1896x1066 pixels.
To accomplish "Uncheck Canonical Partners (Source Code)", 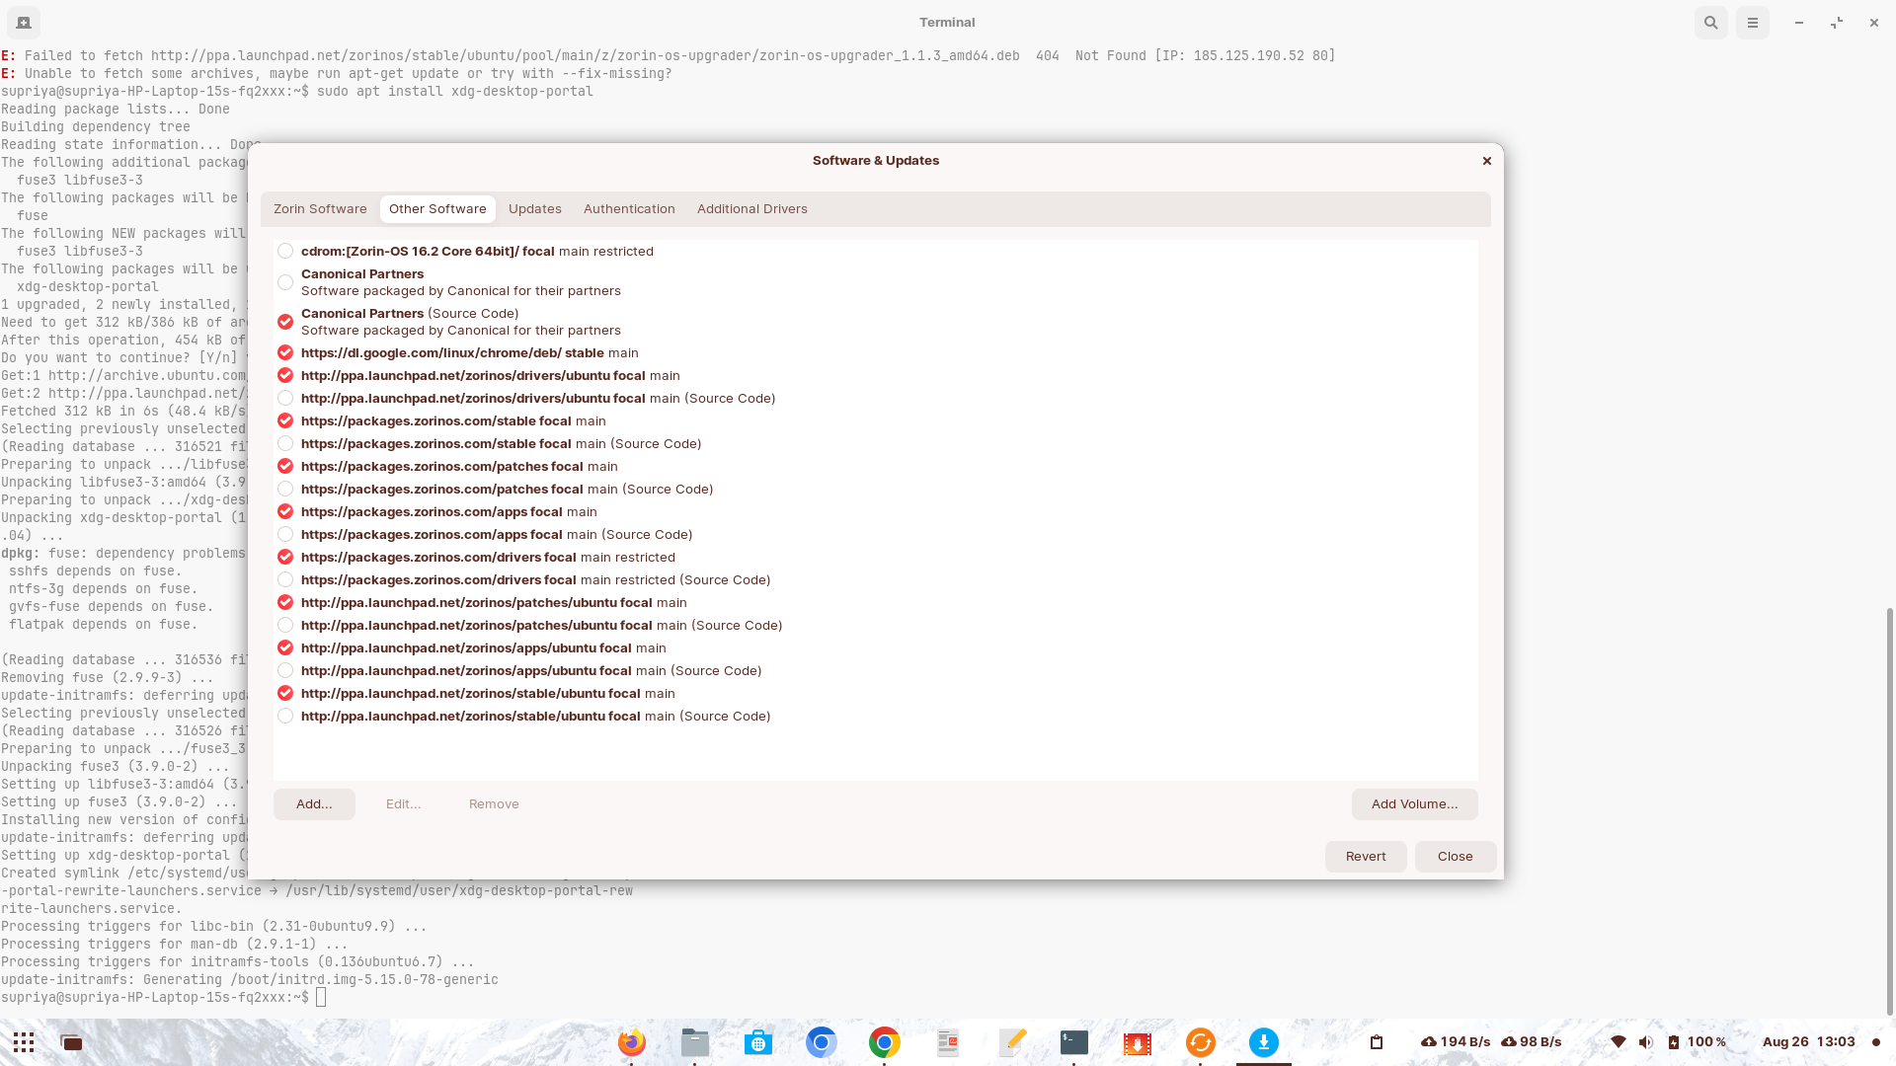I will coord(285,322).
